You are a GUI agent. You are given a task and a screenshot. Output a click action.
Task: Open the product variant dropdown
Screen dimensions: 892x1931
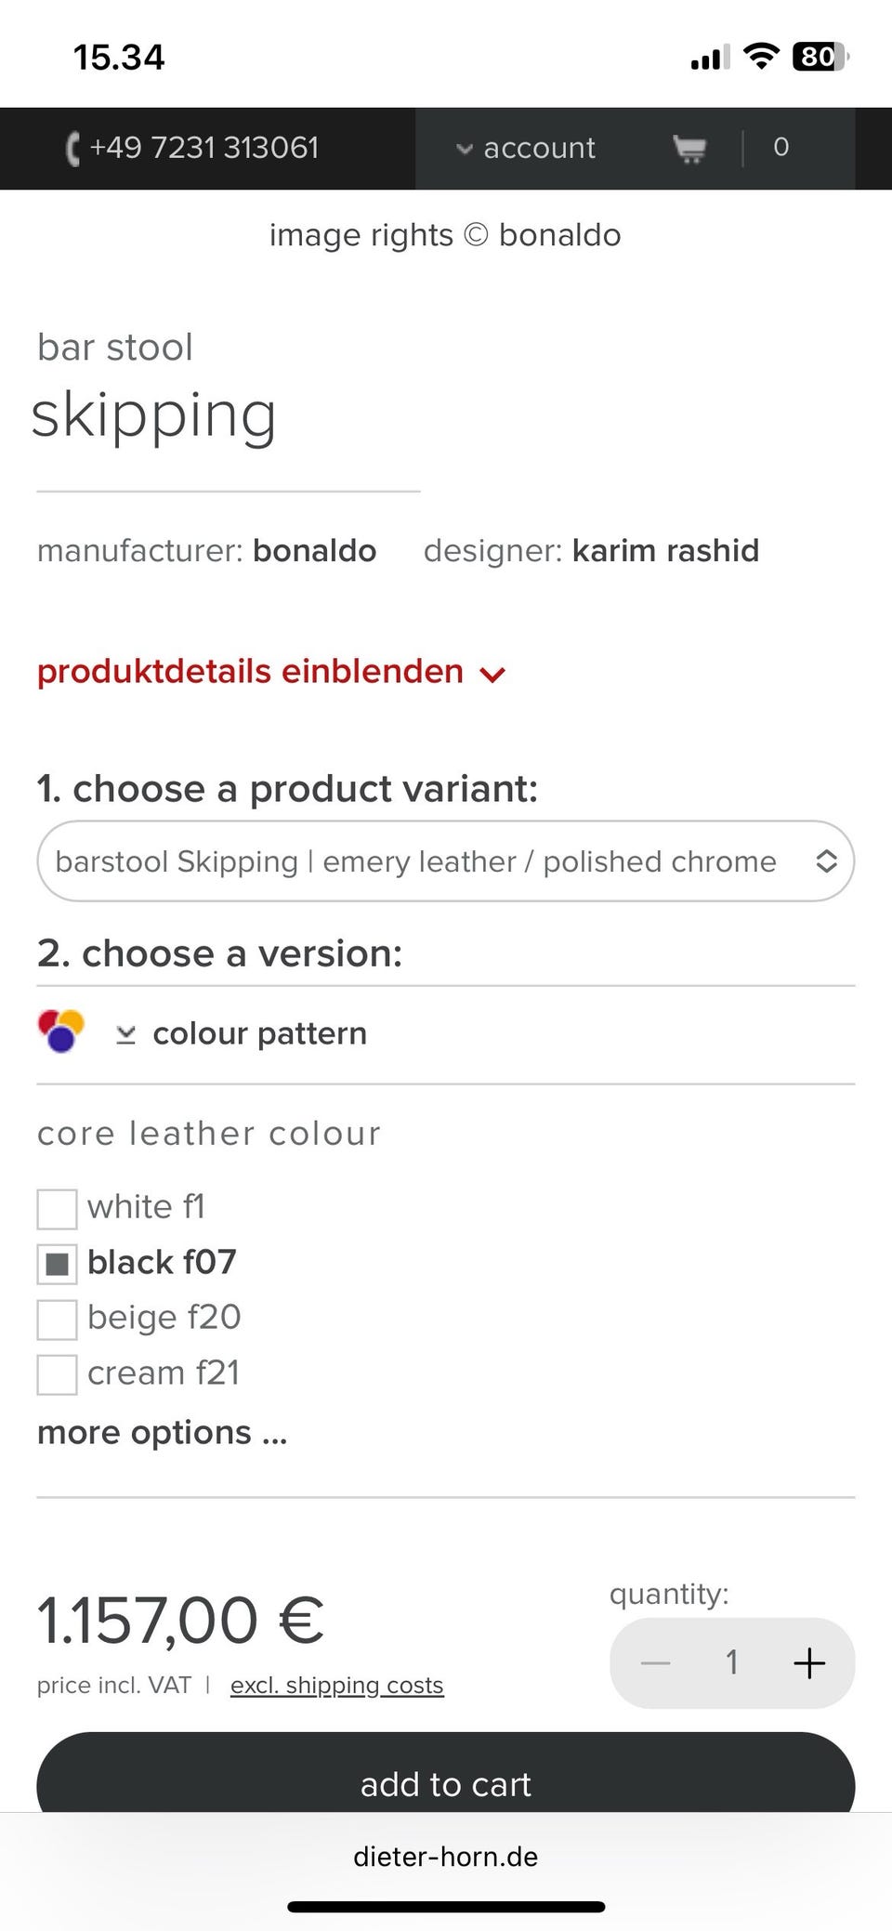coord(444,861)
